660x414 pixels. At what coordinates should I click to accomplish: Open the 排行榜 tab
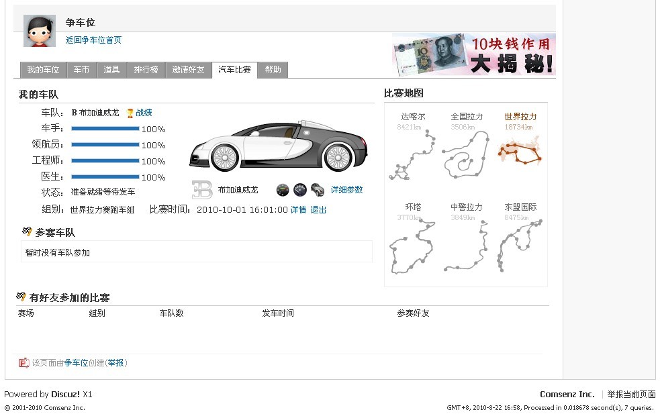point(146,70)
